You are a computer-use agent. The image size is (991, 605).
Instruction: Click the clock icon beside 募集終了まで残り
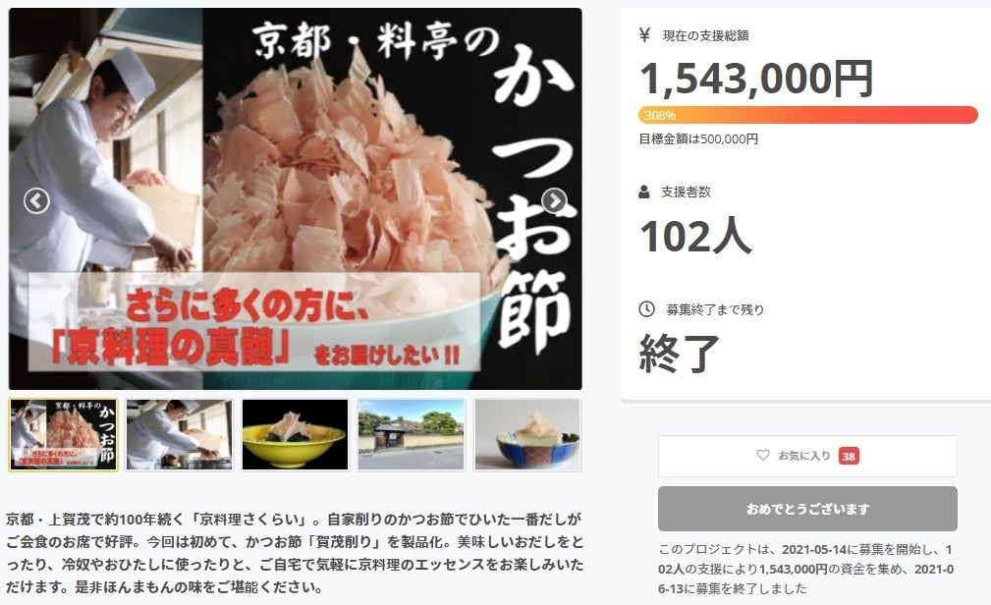tap(646, 309)
